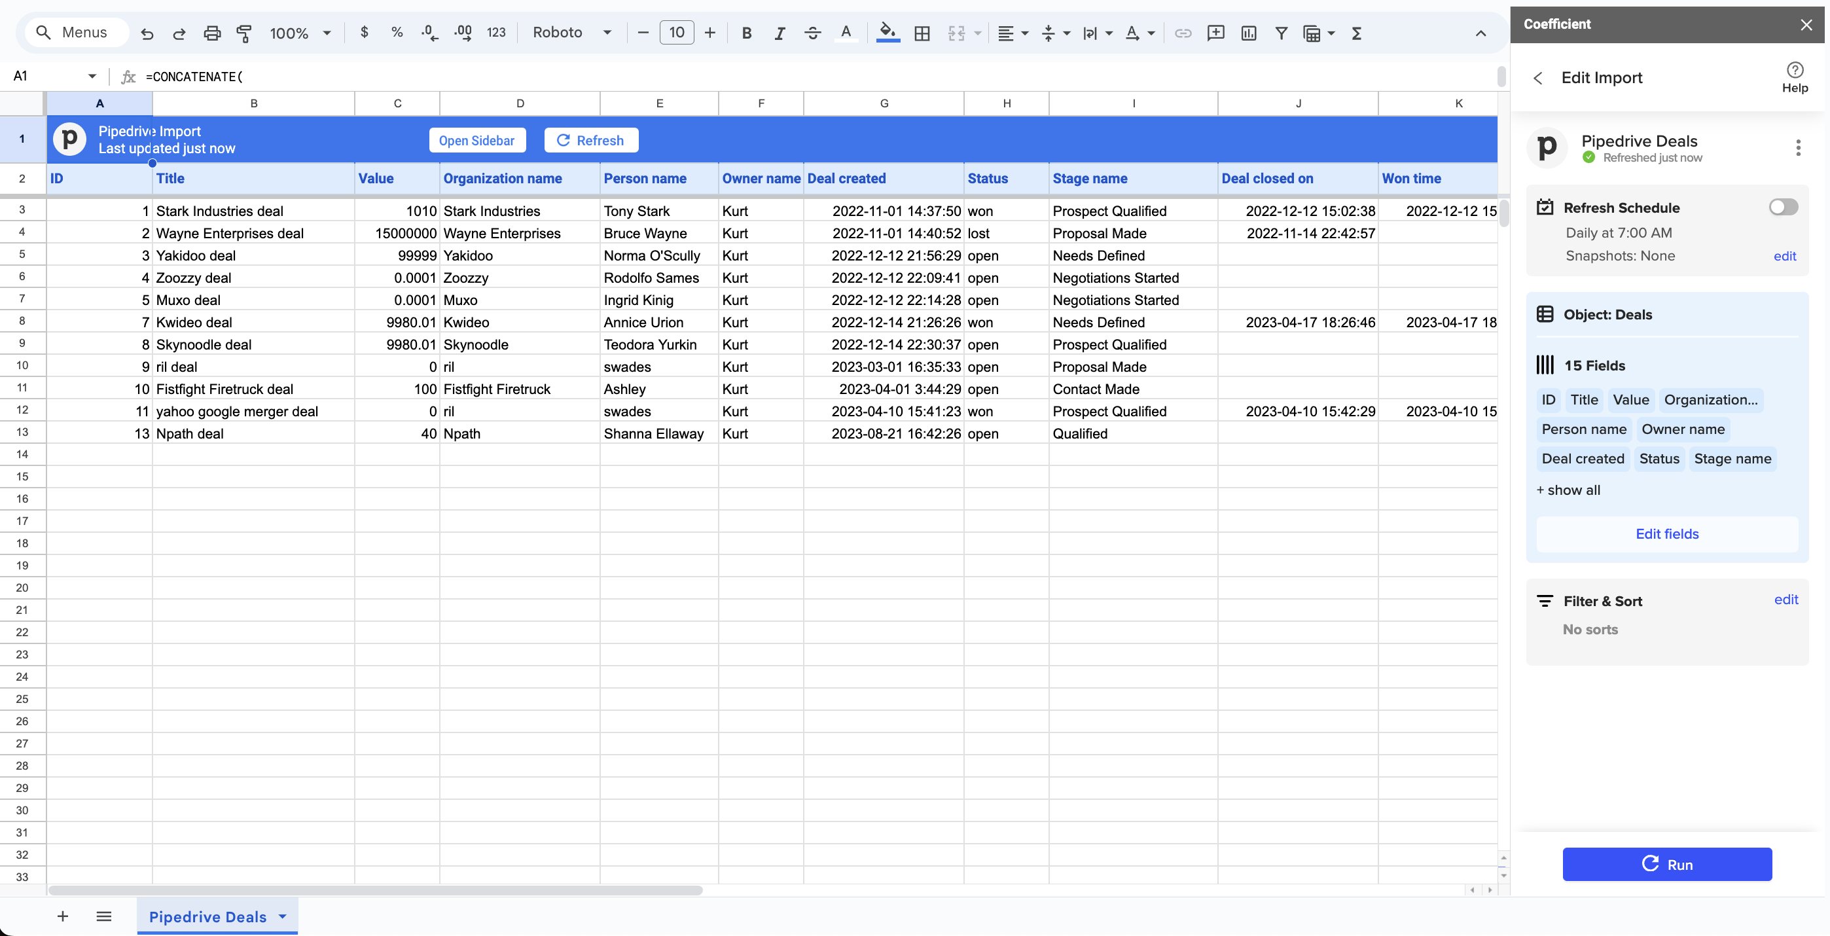Open Pipedrive Deals three-dot menu
The image size is (1830, 936).
[1798, 148]
